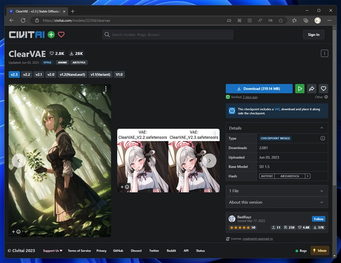341x263 pixels.
Task: Click the read aloud icon in address bar
Action: tap(260, 21)
